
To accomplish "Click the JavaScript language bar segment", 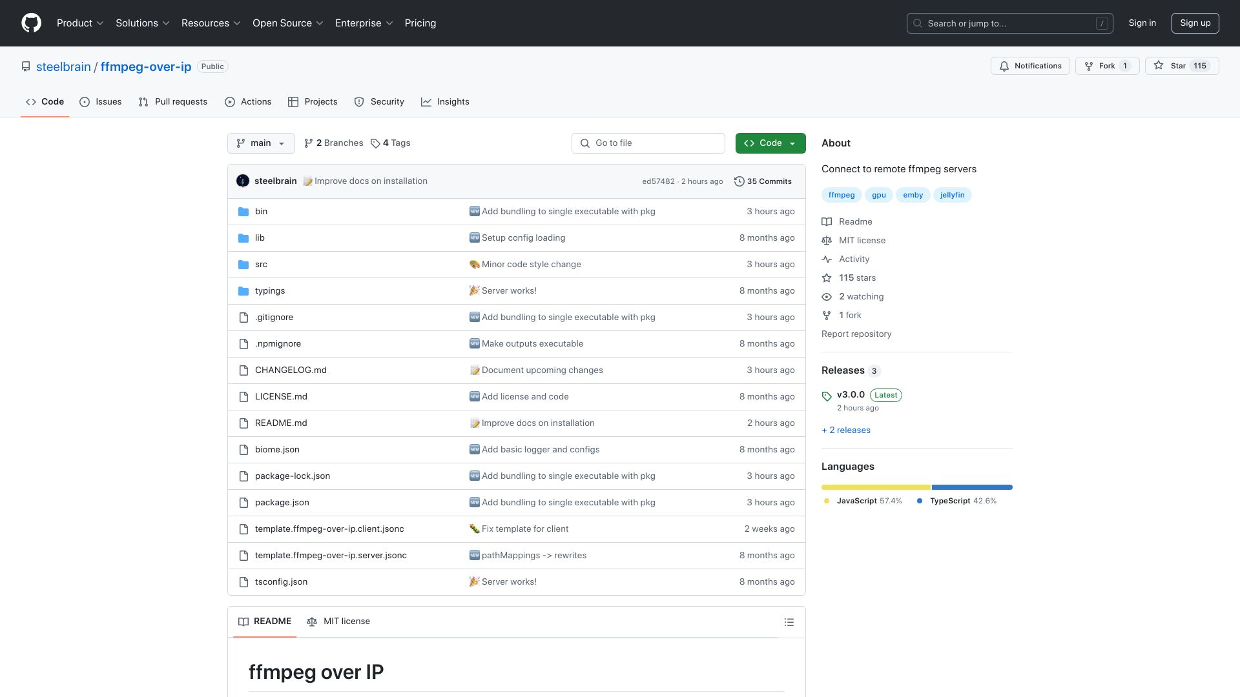I will [876, 487].
